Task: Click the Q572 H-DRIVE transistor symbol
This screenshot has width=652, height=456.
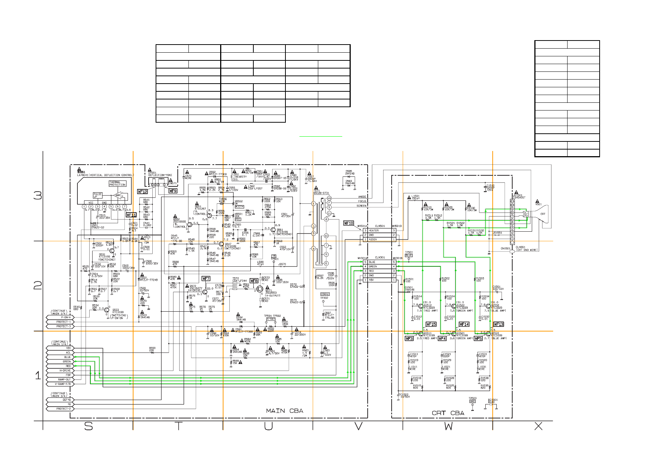Action: point(205,292)
